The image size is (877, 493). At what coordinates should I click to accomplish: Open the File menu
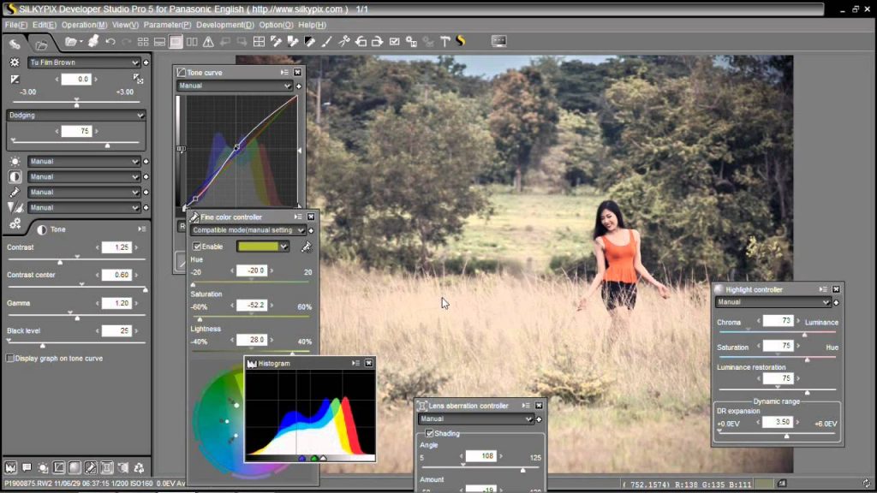pos(15,25)
